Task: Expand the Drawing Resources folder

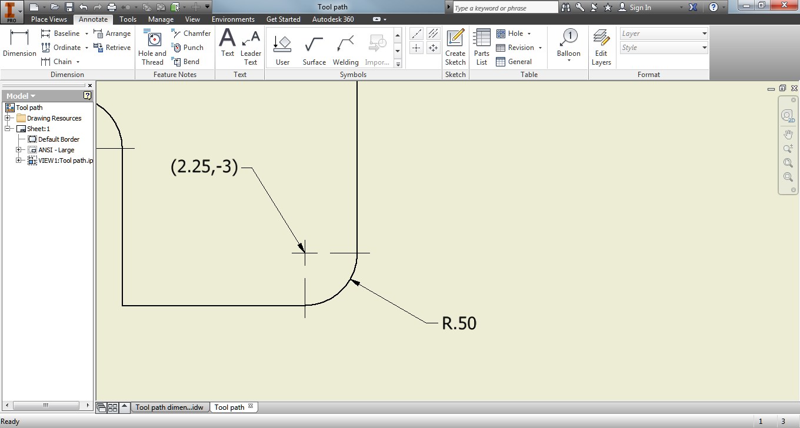Action: pos(8,118)
